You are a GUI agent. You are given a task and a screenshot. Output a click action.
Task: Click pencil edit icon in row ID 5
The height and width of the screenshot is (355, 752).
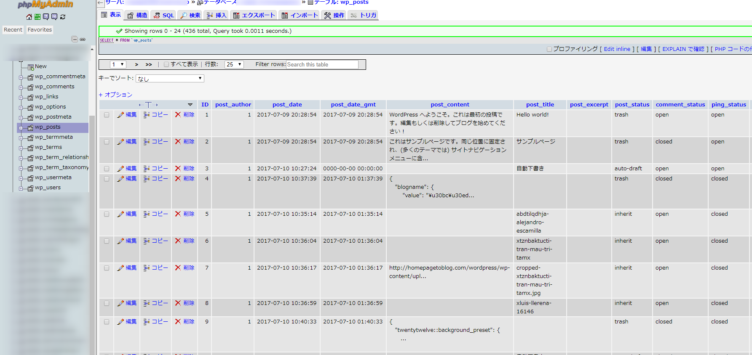(x=120, y=214)
